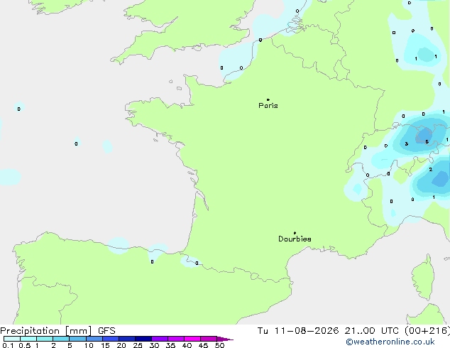
Task: Click the purple over-50 arrow legend tip
Action: (x=225, y=339)
